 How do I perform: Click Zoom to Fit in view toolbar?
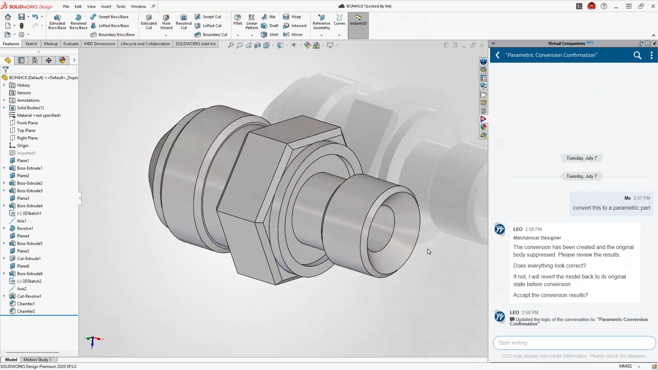click(x=231, y=45)
